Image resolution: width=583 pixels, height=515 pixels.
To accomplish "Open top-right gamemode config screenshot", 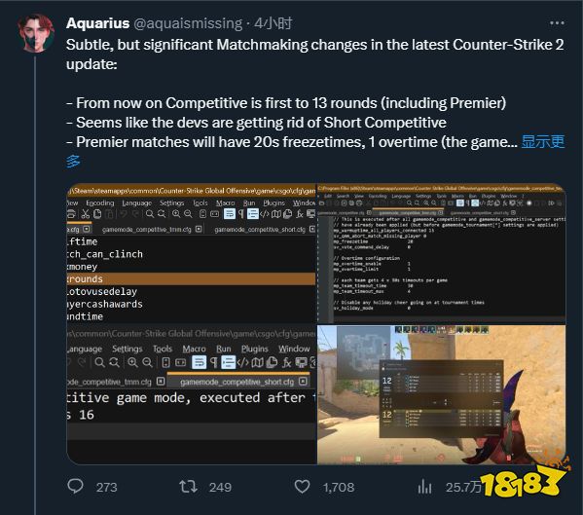I will click(x=441, y=253).
